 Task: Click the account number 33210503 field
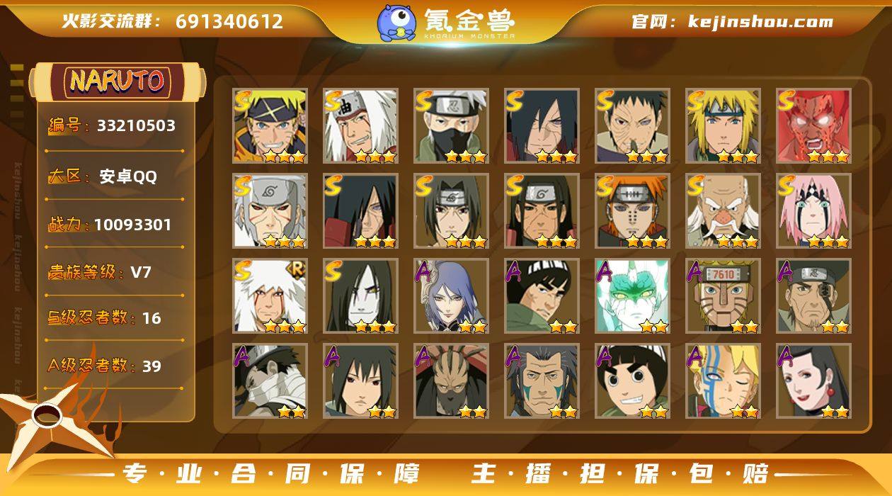click(x=136, y=126)
